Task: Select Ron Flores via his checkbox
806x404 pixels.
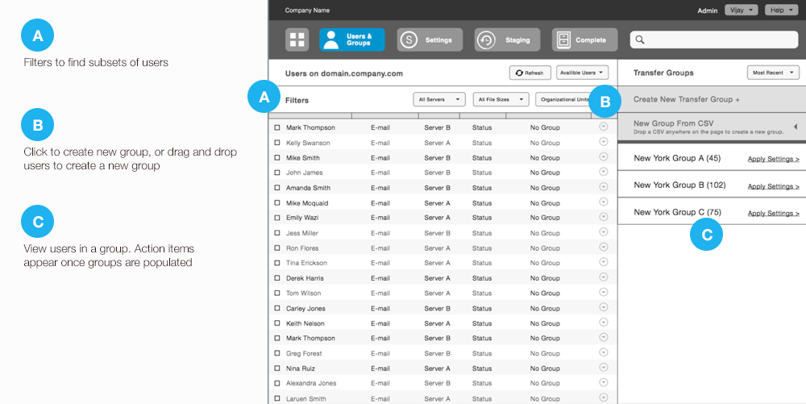Action: [x=277, y=248]
